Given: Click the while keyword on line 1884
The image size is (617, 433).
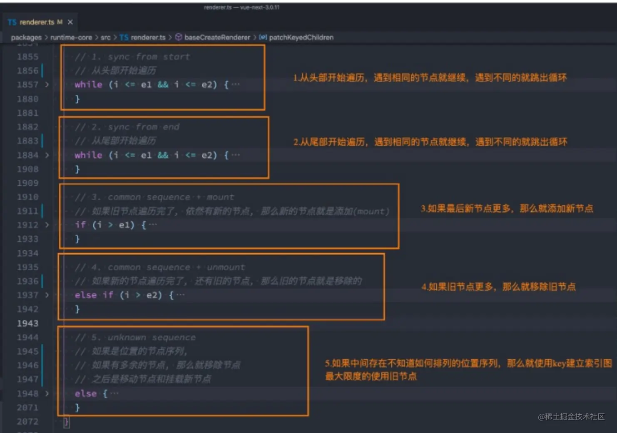Looking at the screenshot, I should (x=88, y=155).
